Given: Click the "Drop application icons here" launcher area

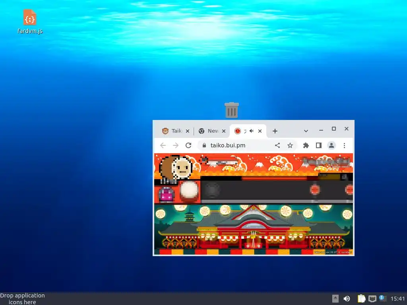Looking at the screenshot, I should pyautogui.click(x=22, y=299).
